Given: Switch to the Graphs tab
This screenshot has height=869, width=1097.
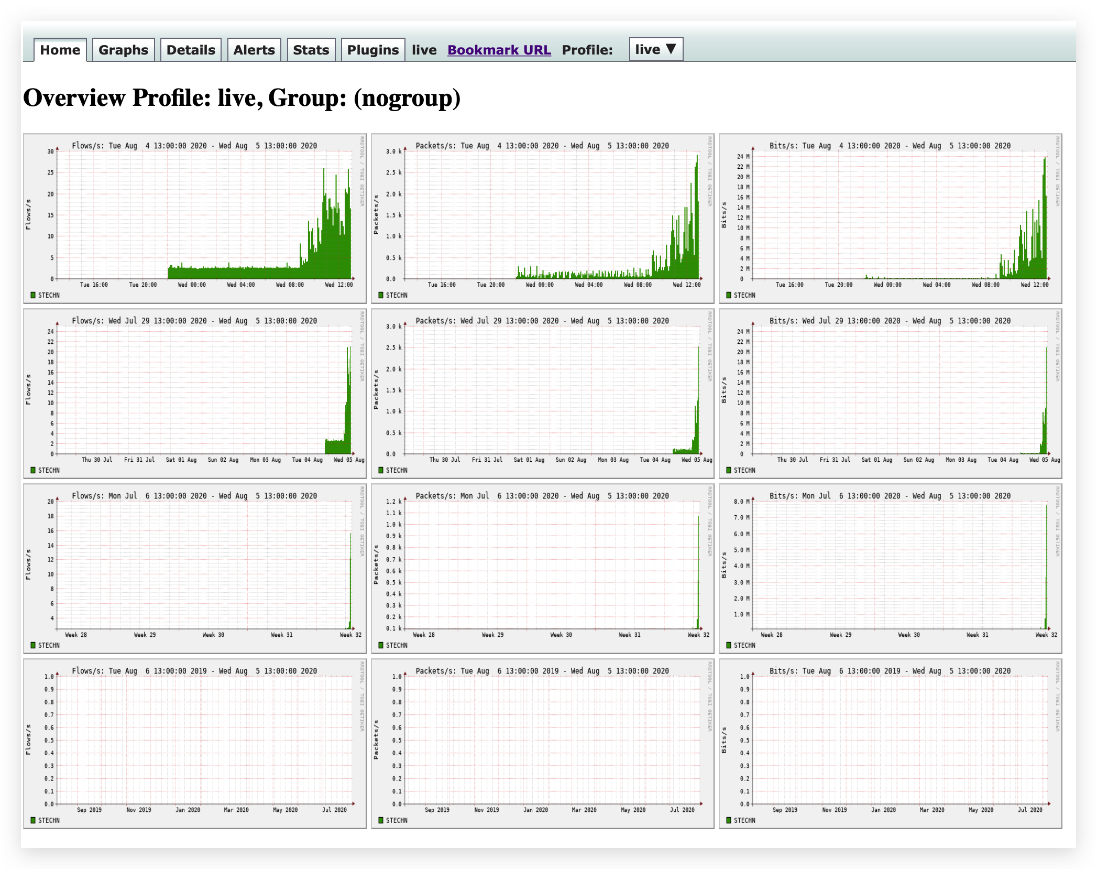Looking at the screenshot, I should (123, 50).
